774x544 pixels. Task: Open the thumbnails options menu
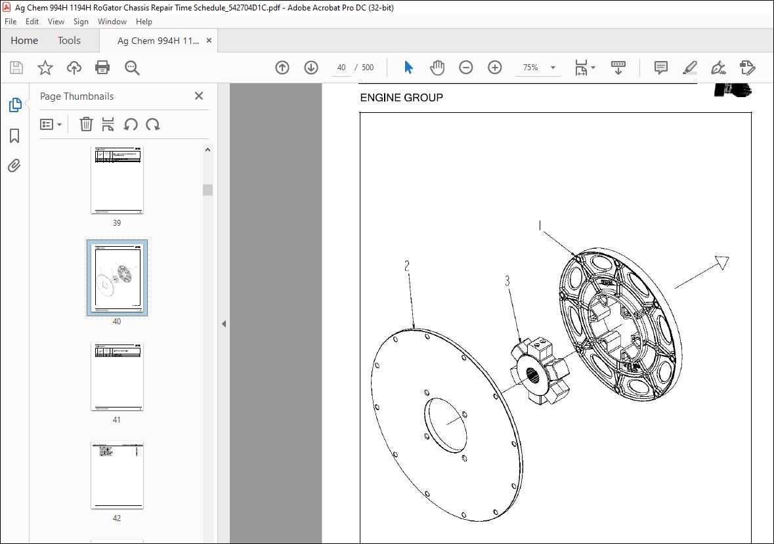(51, 124)
